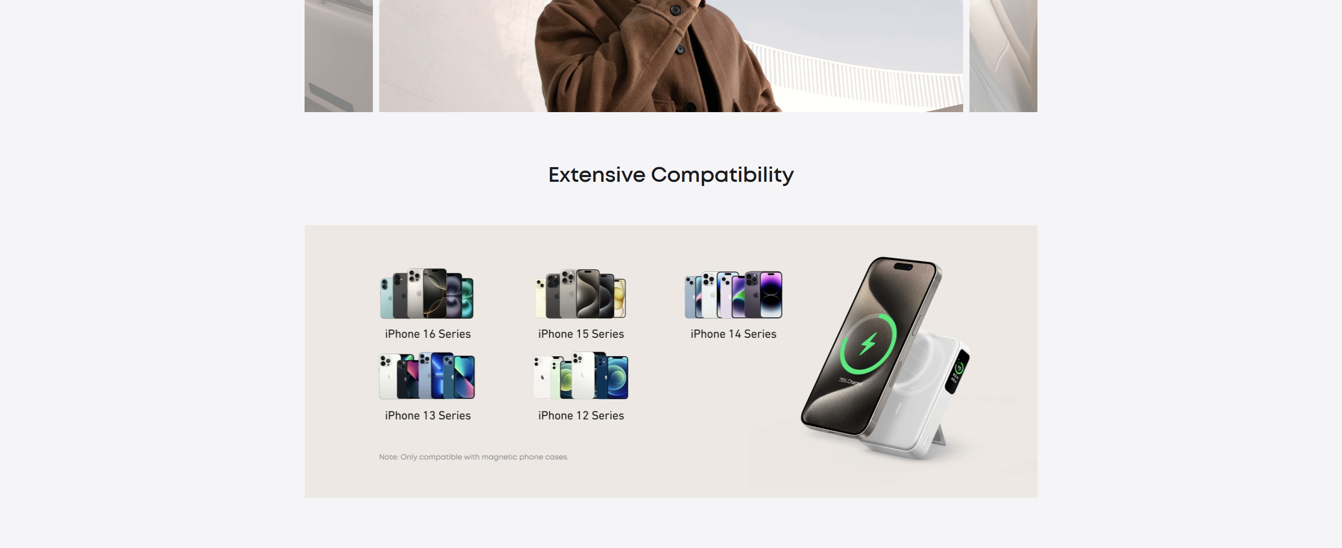The image size is (1342, 548).
Task: Select the iPhone 15 Series label
Action: [x=581, y=334]
